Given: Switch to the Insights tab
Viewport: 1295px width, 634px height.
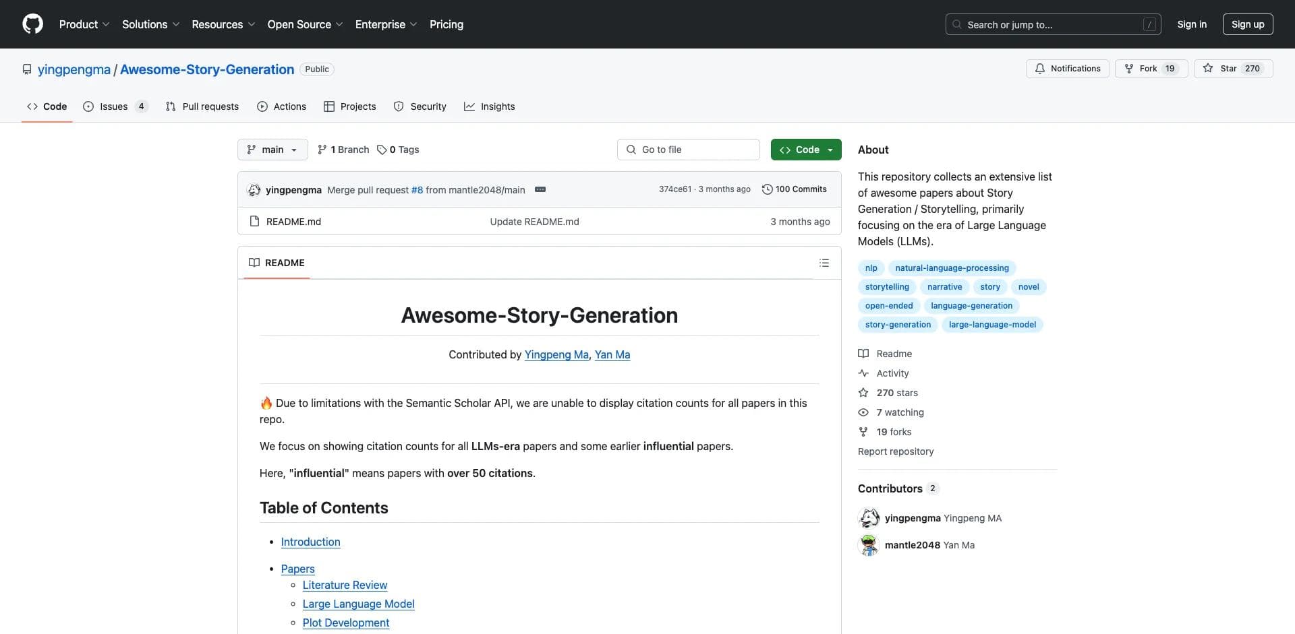Looking at the screenshot, I should coord(489,106).
